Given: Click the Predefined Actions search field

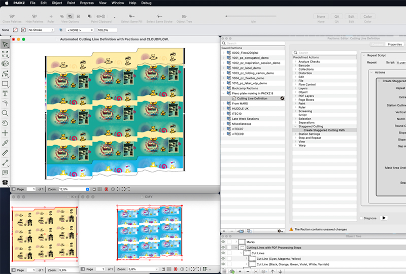Looking at the screenshot, I should (324, 53).
